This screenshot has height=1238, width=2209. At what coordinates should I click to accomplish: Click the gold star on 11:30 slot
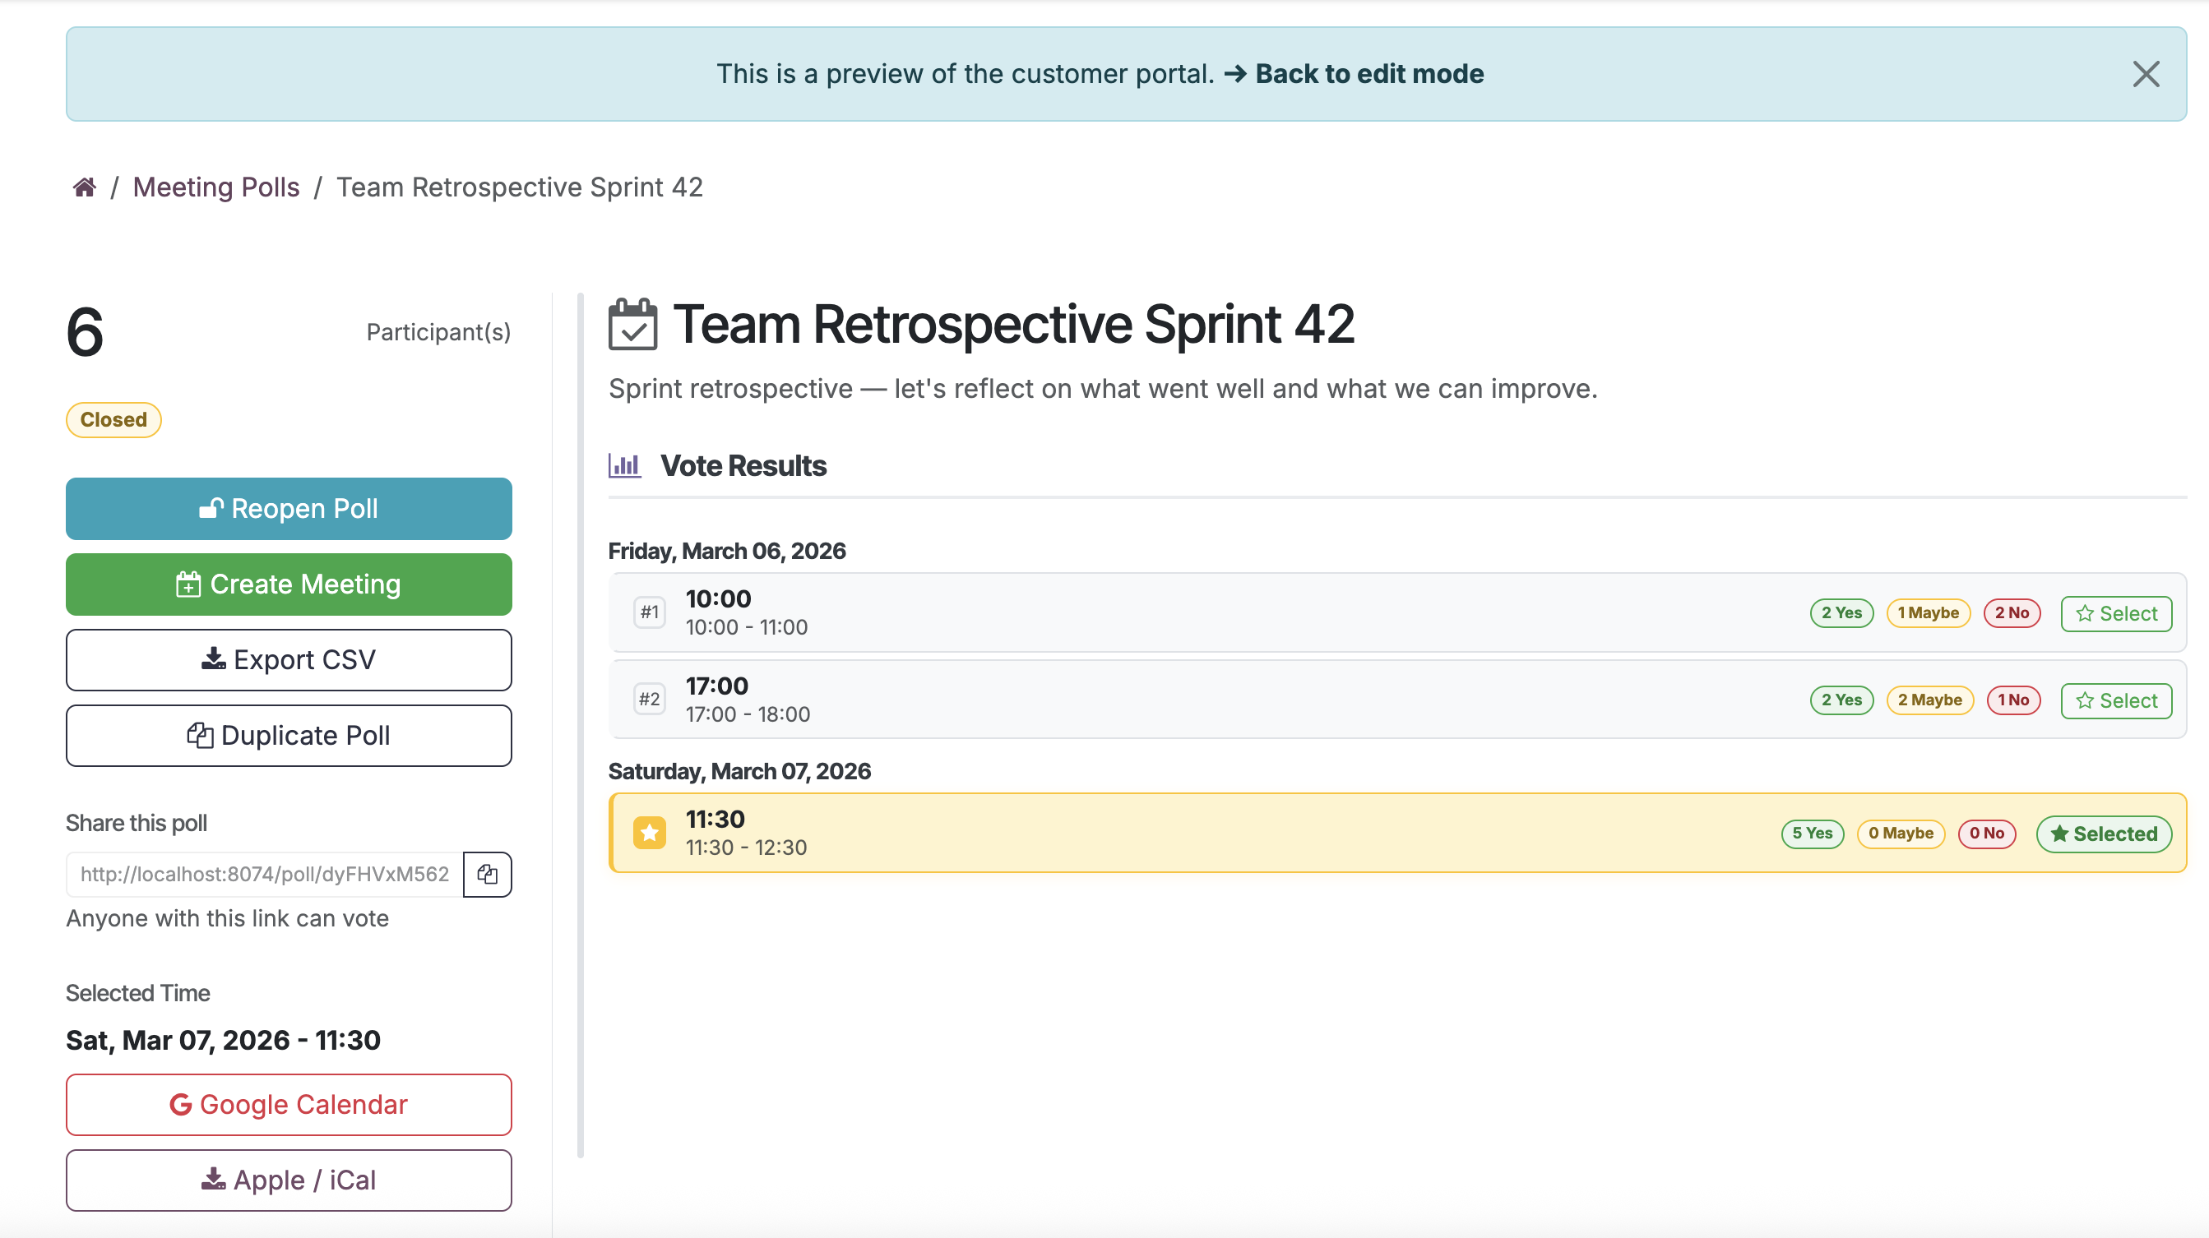pyautogui.click(x=649, y=833)
